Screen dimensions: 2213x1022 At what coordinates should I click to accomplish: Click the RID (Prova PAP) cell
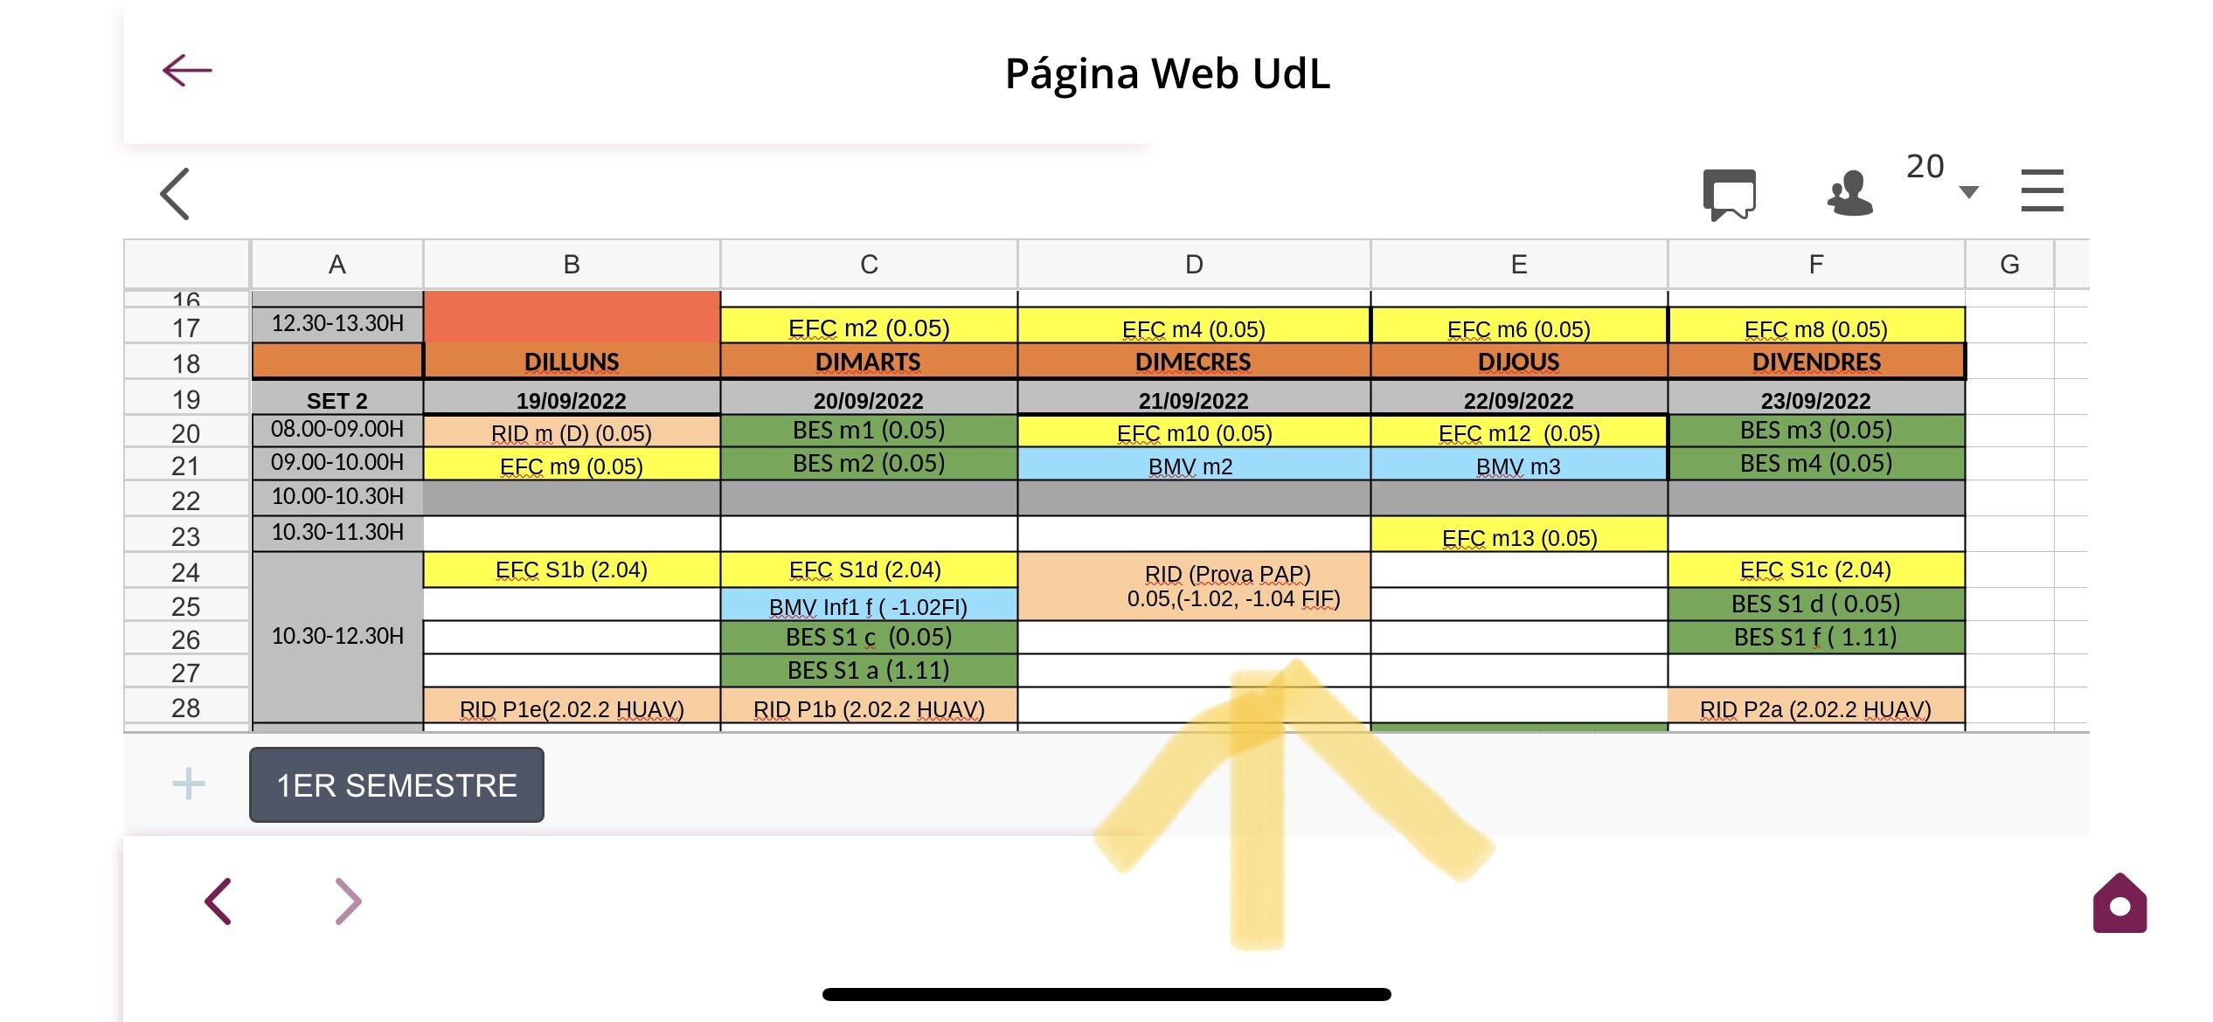[x=1194, y=586]
